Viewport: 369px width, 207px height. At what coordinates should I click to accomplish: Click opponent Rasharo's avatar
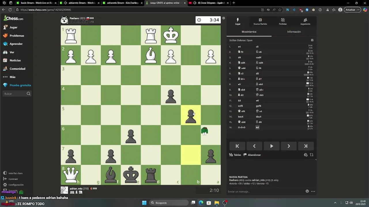[x=64, y=20]
